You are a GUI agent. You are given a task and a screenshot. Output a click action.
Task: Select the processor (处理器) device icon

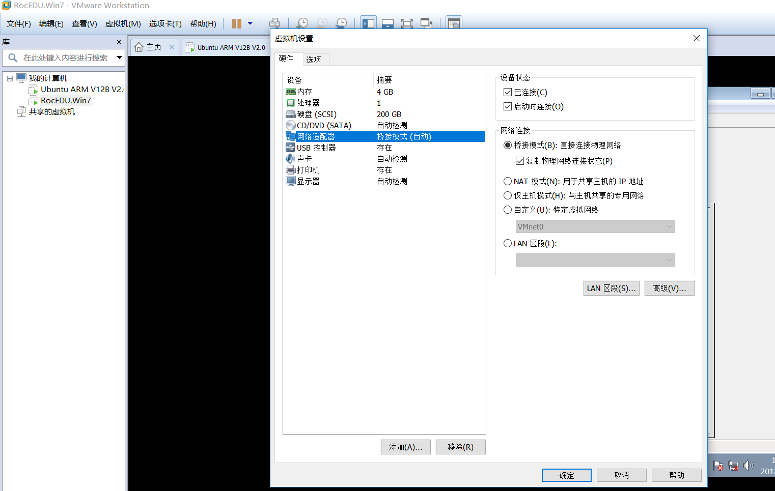pyautogui.click(x=291, y=103)
